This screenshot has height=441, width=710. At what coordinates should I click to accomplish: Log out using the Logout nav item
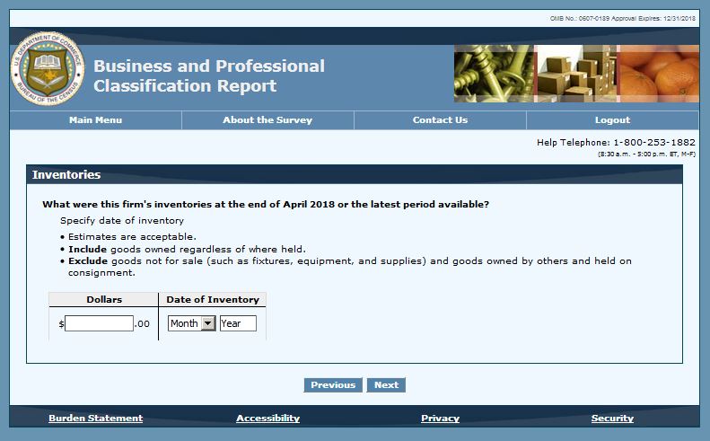pyautogui.click(x=612, y=120)
